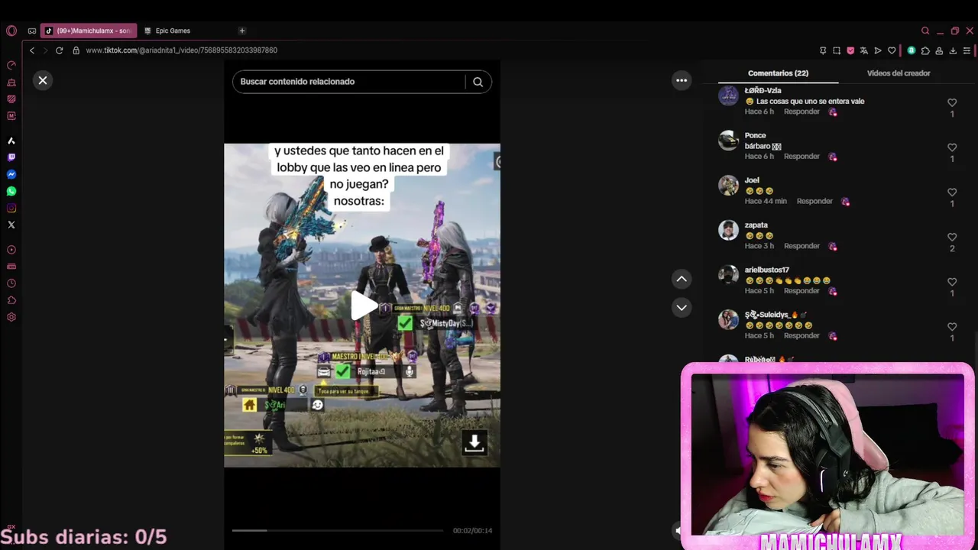Screen dimensions: 978x550
Task: Switch to Comentarios (22) tab
Action: [778, 73]
